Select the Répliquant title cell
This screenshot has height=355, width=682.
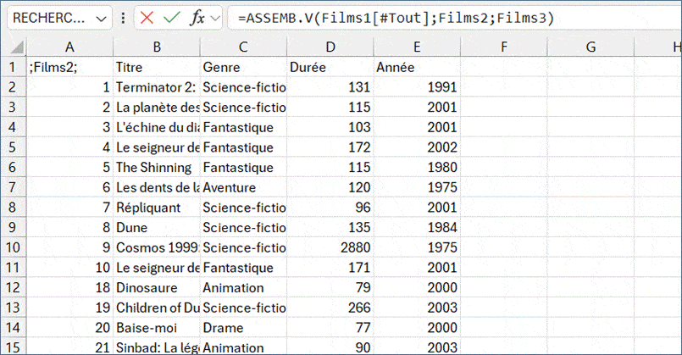pos(157,207)
